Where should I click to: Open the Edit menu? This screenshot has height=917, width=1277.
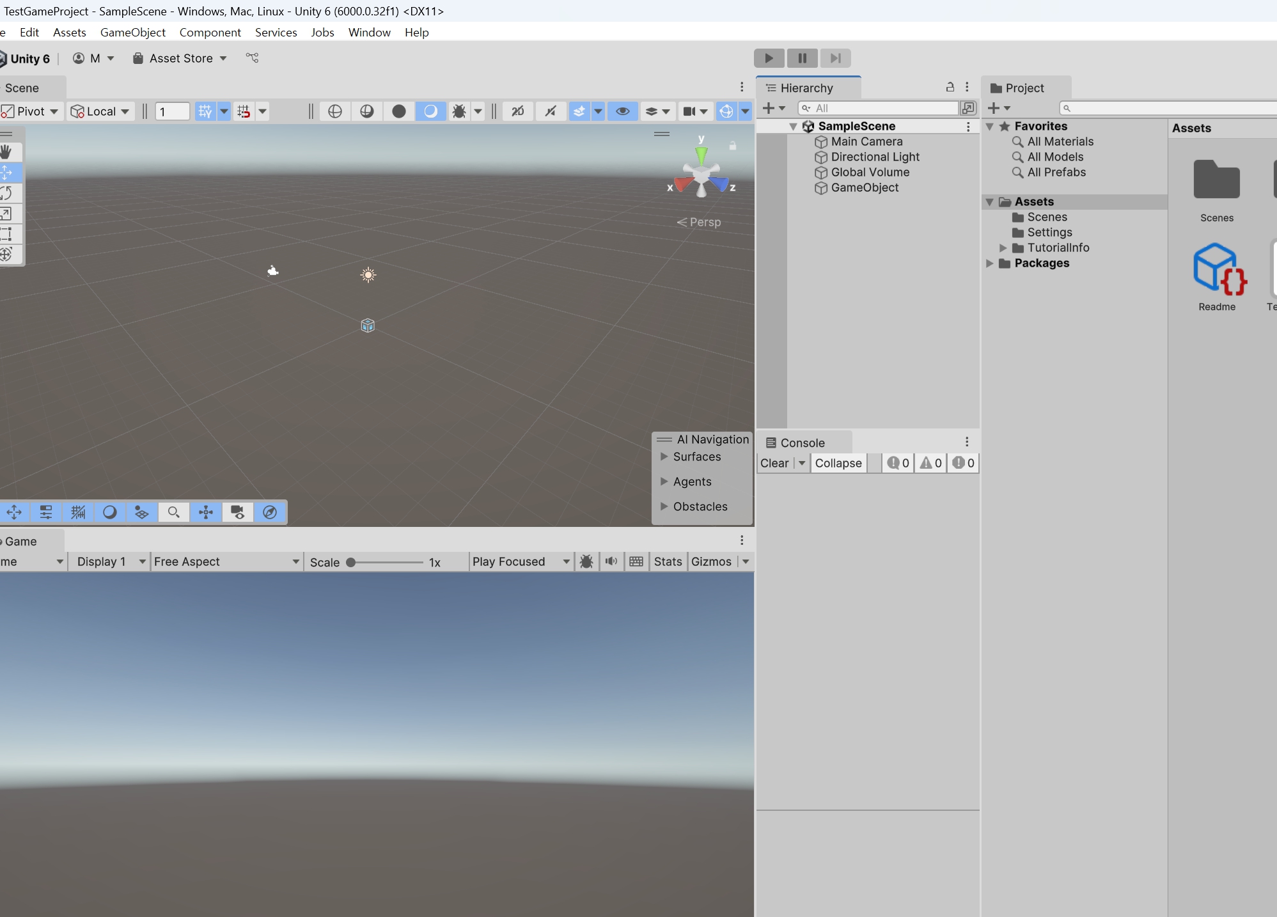click(x=29, y=32)
